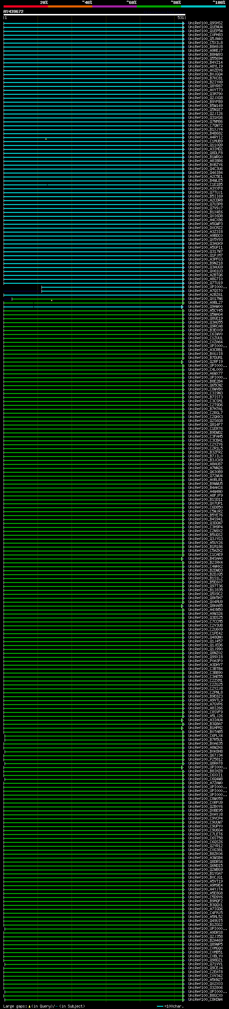The width and height of the screenshot is (229, 1009).
Task: Click the UniRef100_Q55694 entry
Action: (x=205, y=58)
